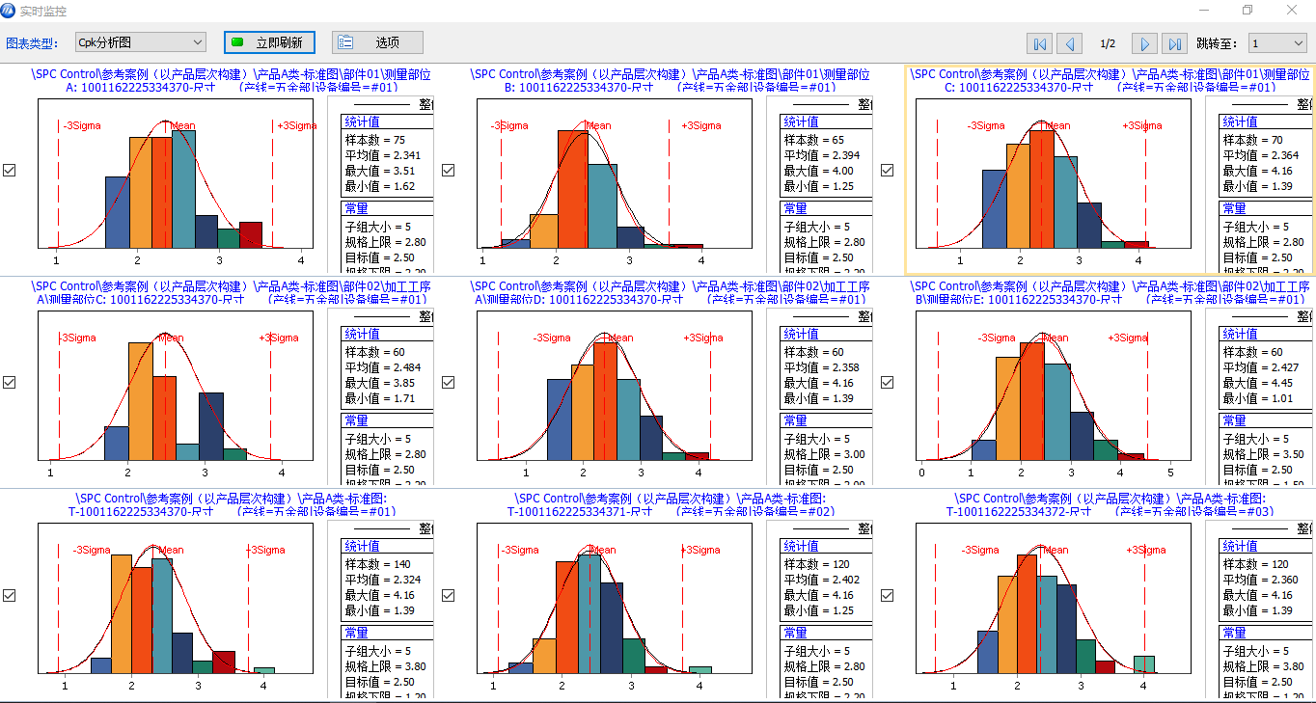1316x703 pixels.
Task: Click the 统计值 header in chart B panel
Action: [803, 122]
